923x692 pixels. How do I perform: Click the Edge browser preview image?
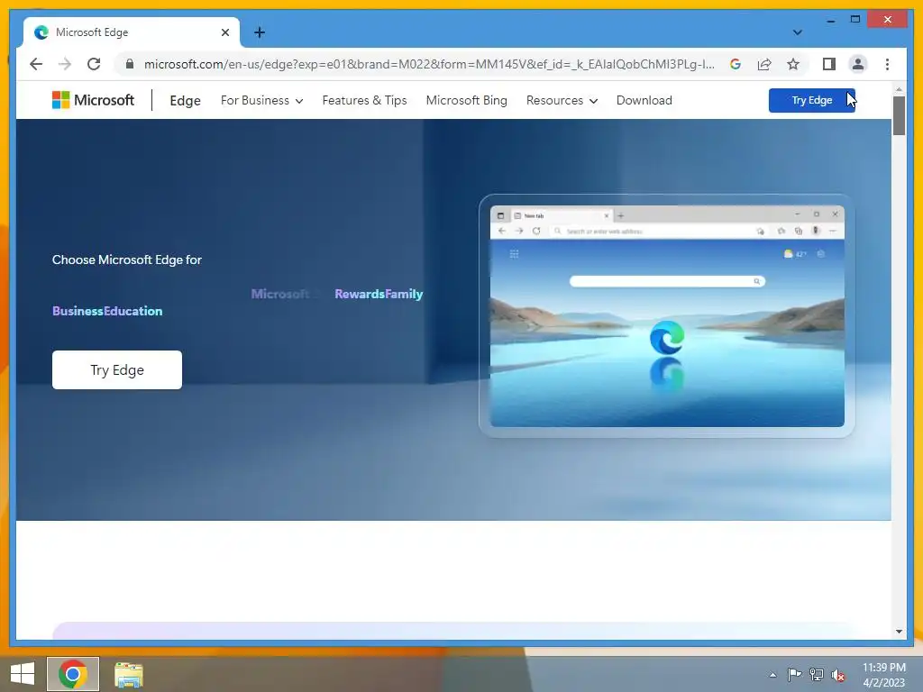(x=667, y=316)
